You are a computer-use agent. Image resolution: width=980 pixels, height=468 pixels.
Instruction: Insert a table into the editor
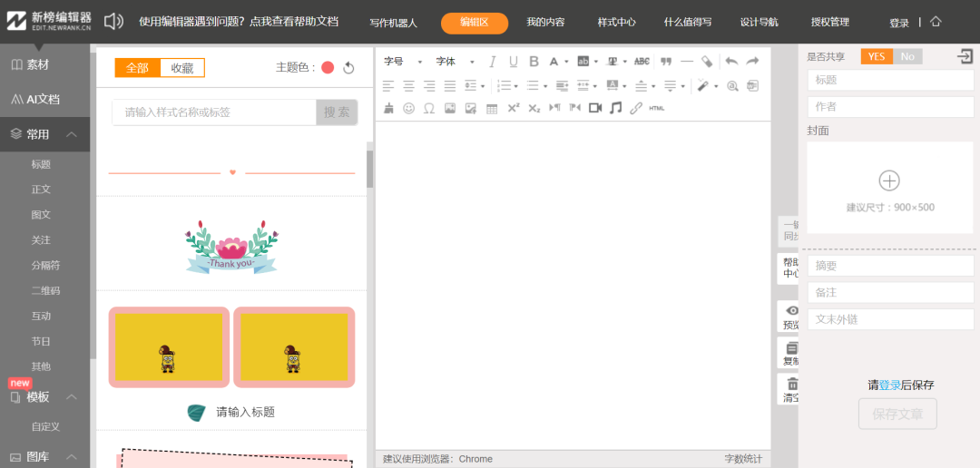[492, 108]
